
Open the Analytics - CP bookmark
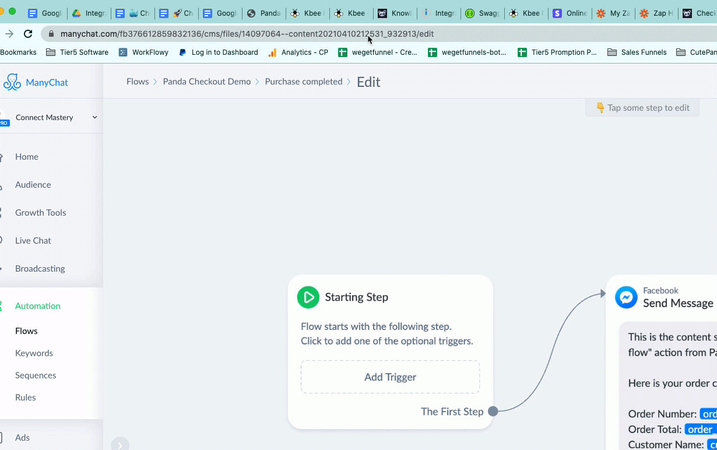coord(298,52)
